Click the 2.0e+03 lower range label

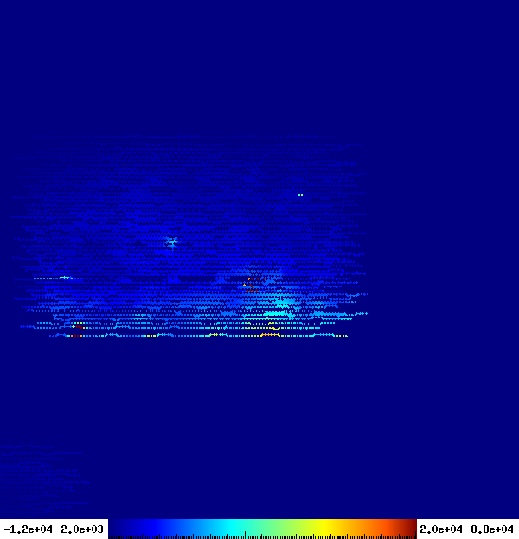coord(82,529)
